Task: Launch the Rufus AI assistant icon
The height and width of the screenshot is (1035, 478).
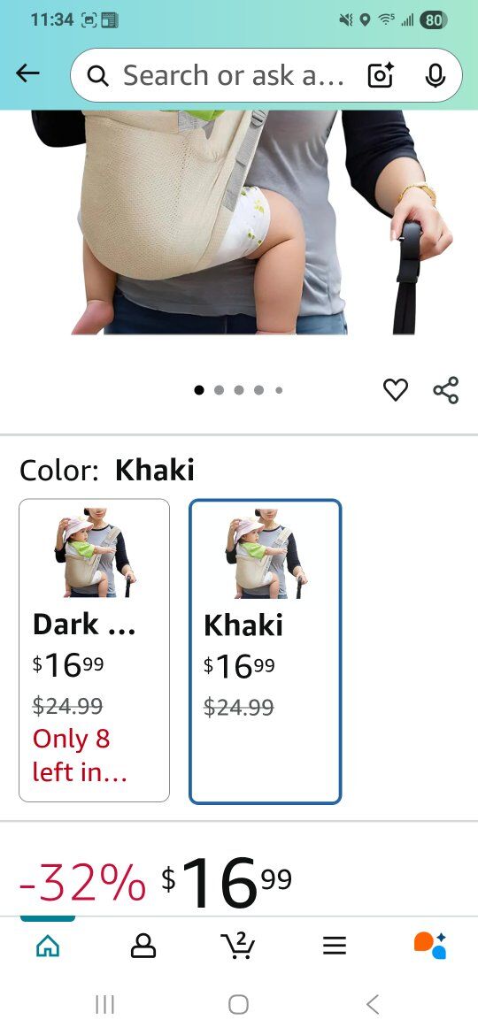Action: (x=430, y=946)
